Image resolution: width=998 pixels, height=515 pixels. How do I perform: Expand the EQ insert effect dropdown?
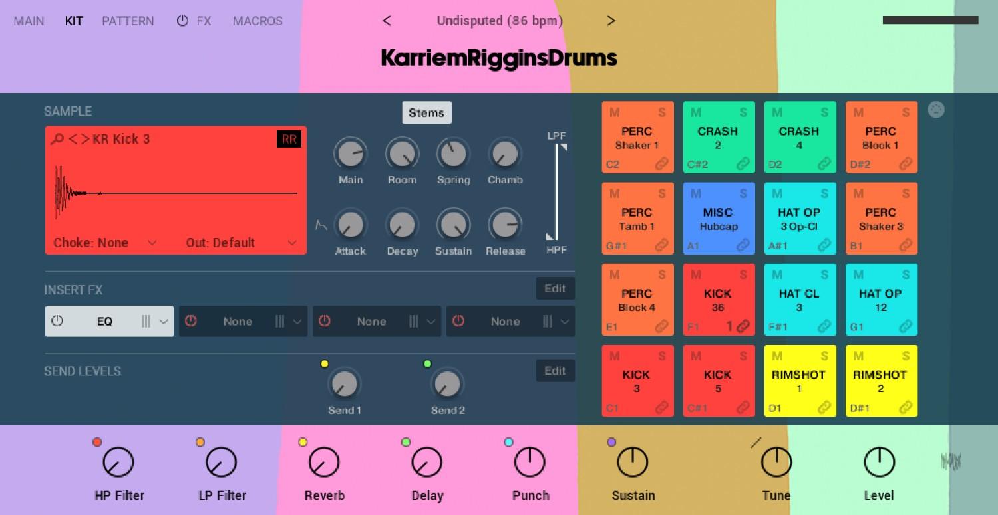coord(164,322)
